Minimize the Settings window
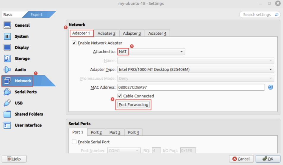This screenshot has width=283, height=165. [261, 4]
